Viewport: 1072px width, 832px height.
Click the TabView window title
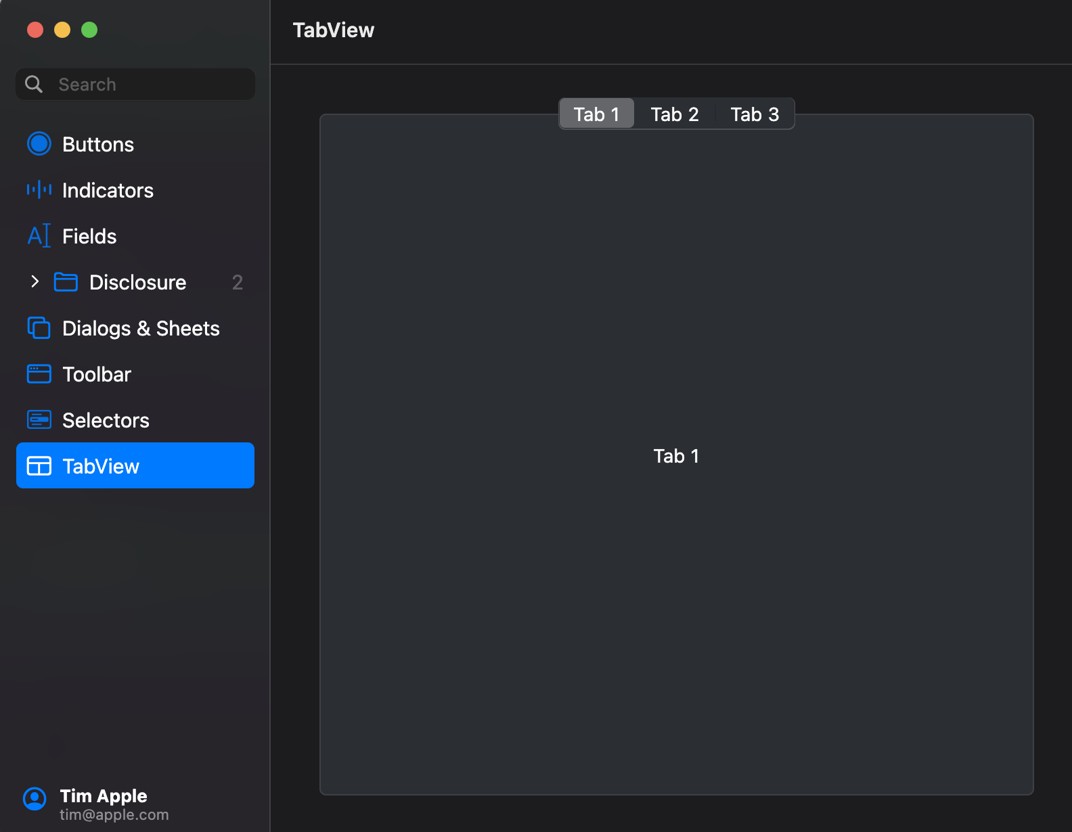pyautogui.click(x=334, y=30)
